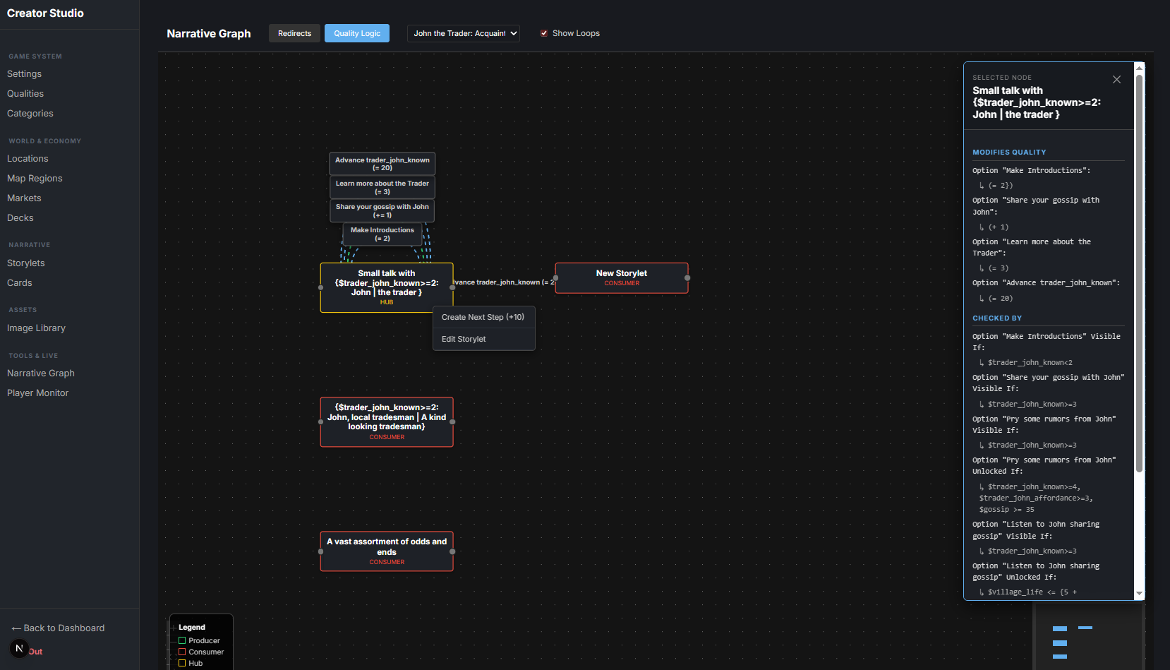Activate the Quality Logic button
Screen dimensions: 1170x670
[356, 33]
